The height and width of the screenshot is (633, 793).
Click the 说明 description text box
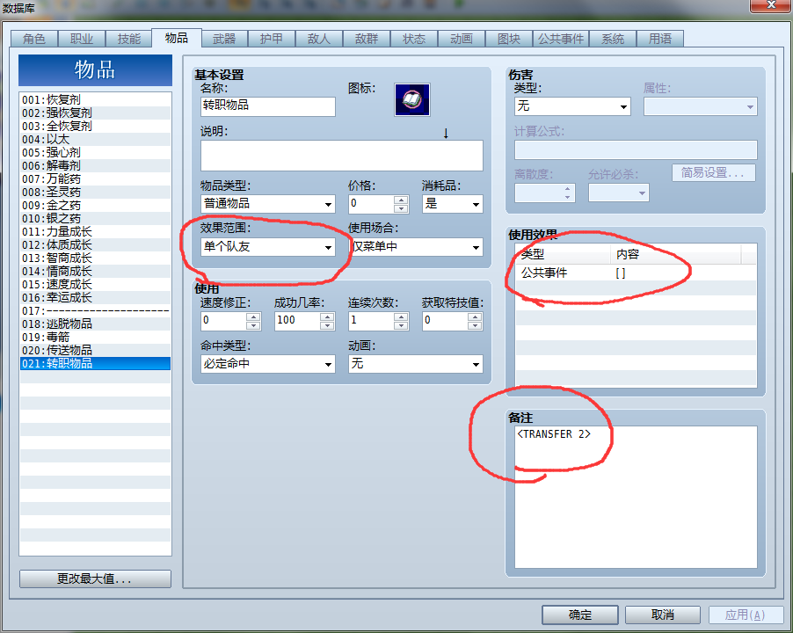click(342, 156)
